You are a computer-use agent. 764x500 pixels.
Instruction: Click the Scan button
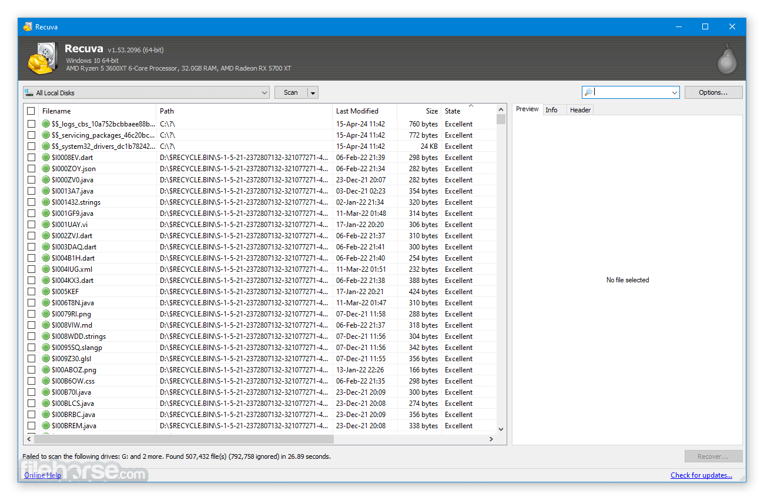pos(291,93)
